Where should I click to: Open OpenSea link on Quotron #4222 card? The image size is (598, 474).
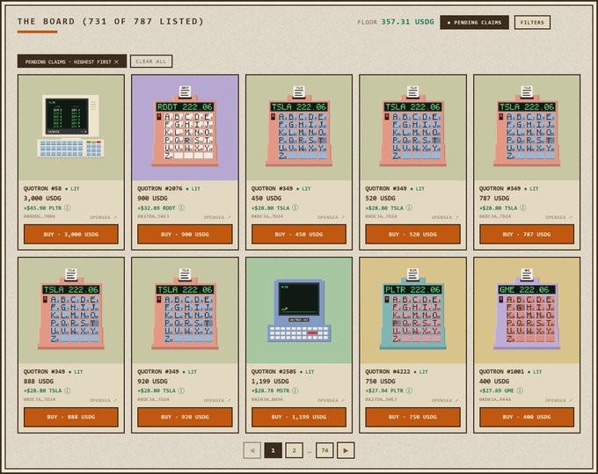445,400
